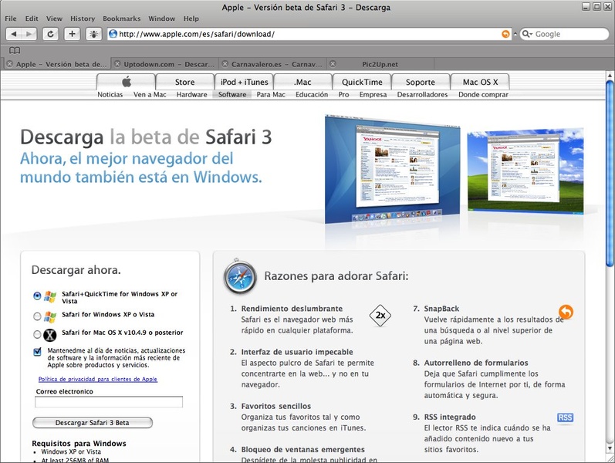Open the bookmarks book icon
615x463 pixels.
(x=14, y=50)
